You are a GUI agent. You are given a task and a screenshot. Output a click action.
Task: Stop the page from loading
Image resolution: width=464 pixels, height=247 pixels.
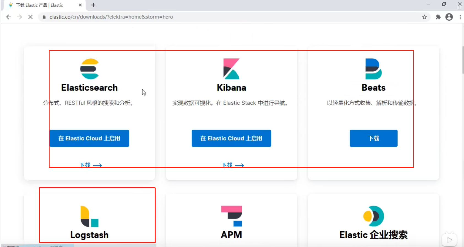pyautogui.click(x=31, y=17)
